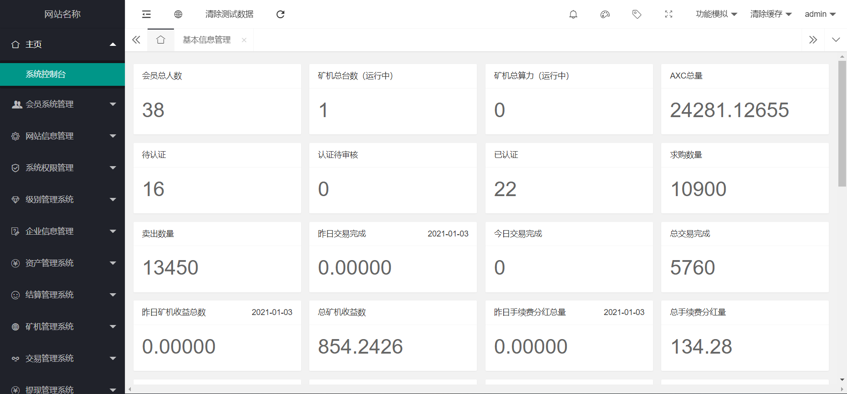This screenshot has height=394, width=847.
Task: Expand 会员系统管理 submenu arrow
Action: tap(113, 104)
